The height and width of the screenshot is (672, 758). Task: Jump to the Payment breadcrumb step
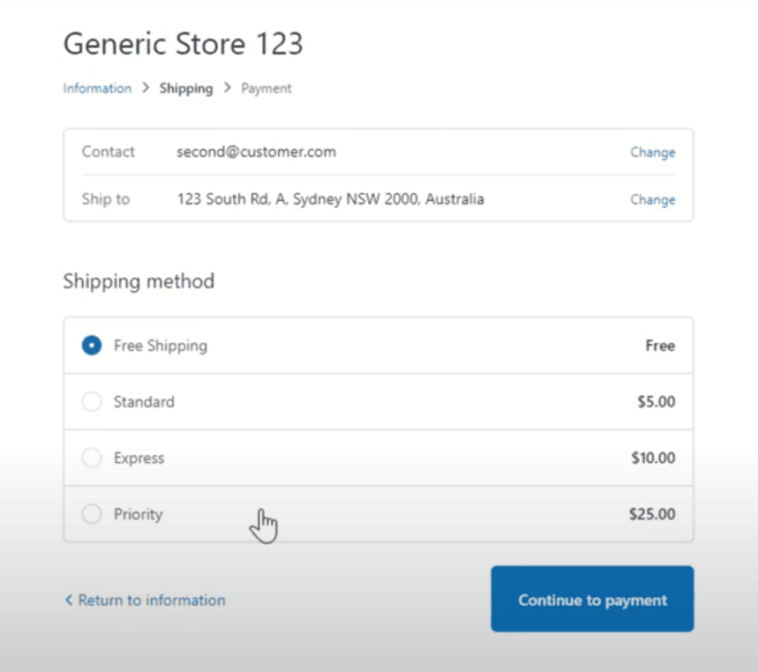266,88
